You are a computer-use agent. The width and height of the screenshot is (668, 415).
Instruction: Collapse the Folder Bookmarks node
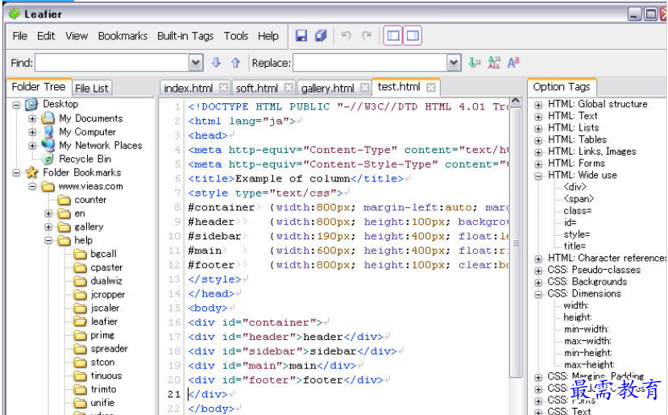16,172
